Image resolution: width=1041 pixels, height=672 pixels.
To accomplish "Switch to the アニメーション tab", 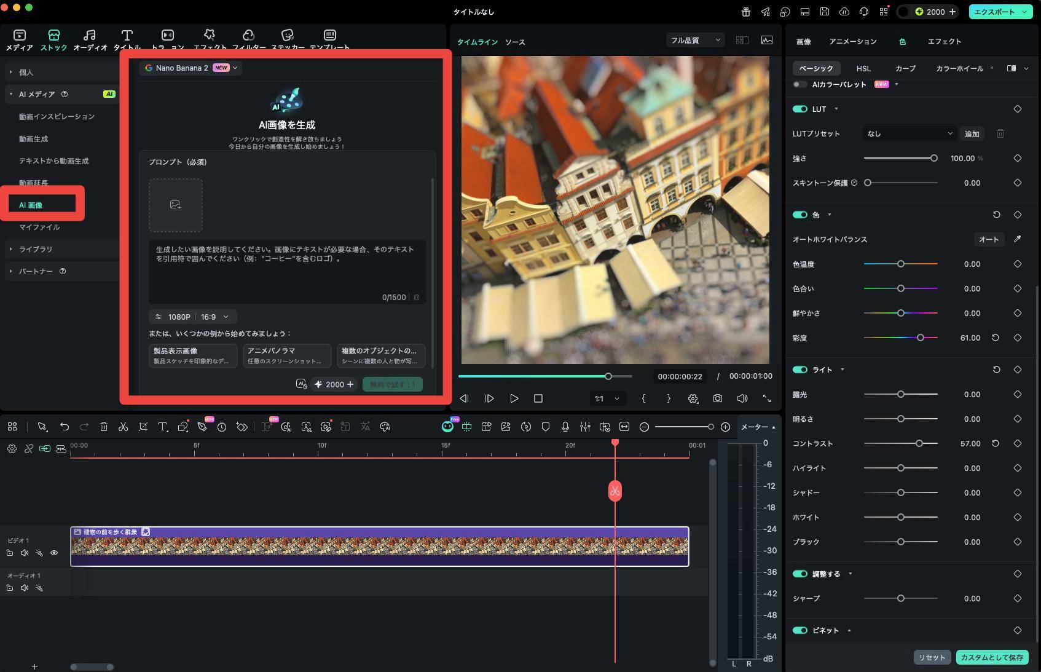I will point(852,41).
